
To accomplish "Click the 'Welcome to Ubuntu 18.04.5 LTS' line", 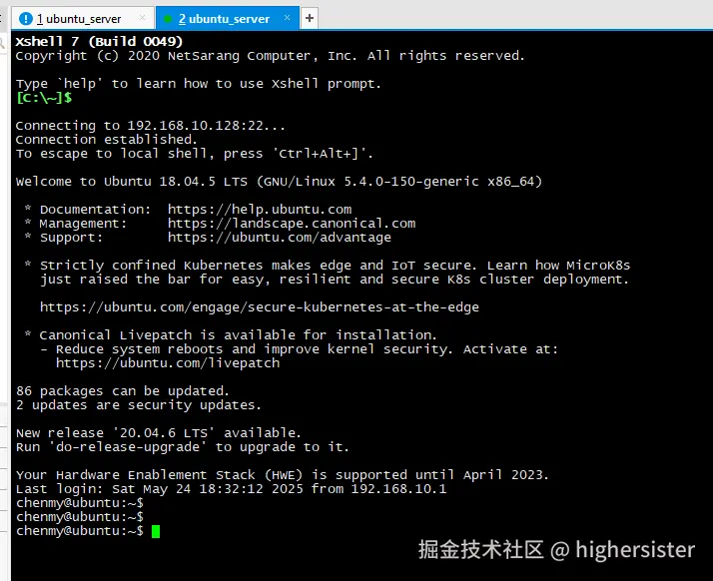I will (x=279, y=182).
